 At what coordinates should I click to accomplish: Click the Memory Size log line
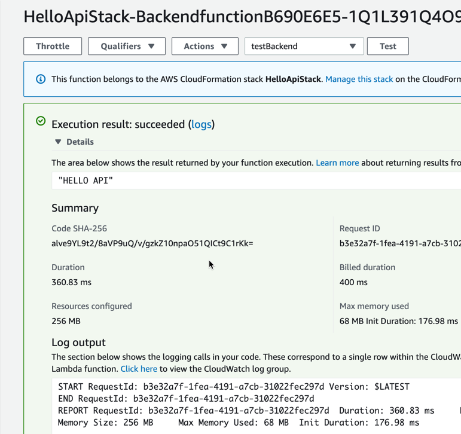pos(239,423)
